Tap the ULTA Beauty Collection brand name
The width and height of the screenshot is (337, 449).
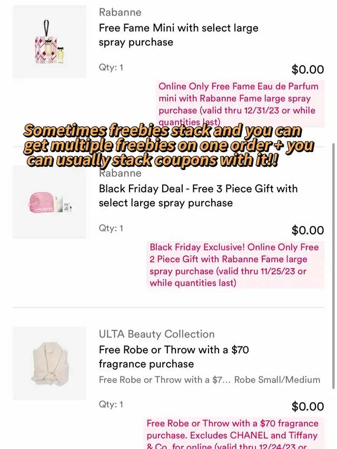click(156, 334)
